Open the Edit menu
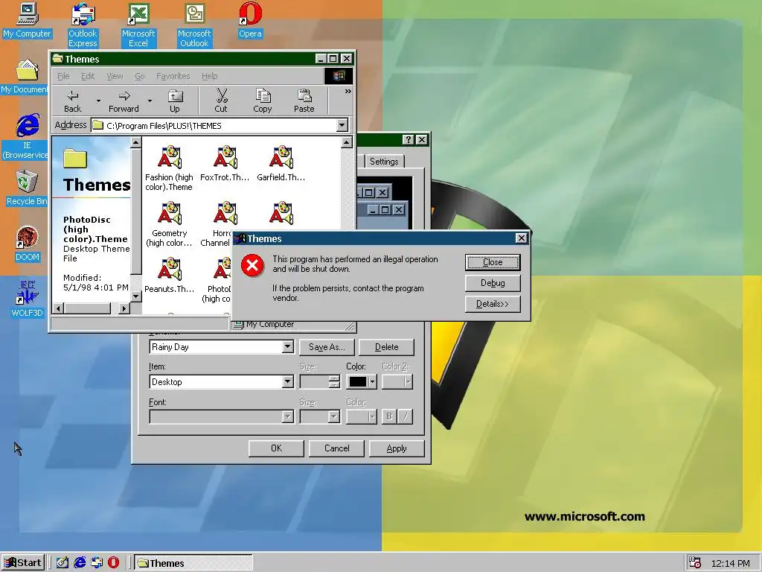762x572 pixels. pos(88,76)
